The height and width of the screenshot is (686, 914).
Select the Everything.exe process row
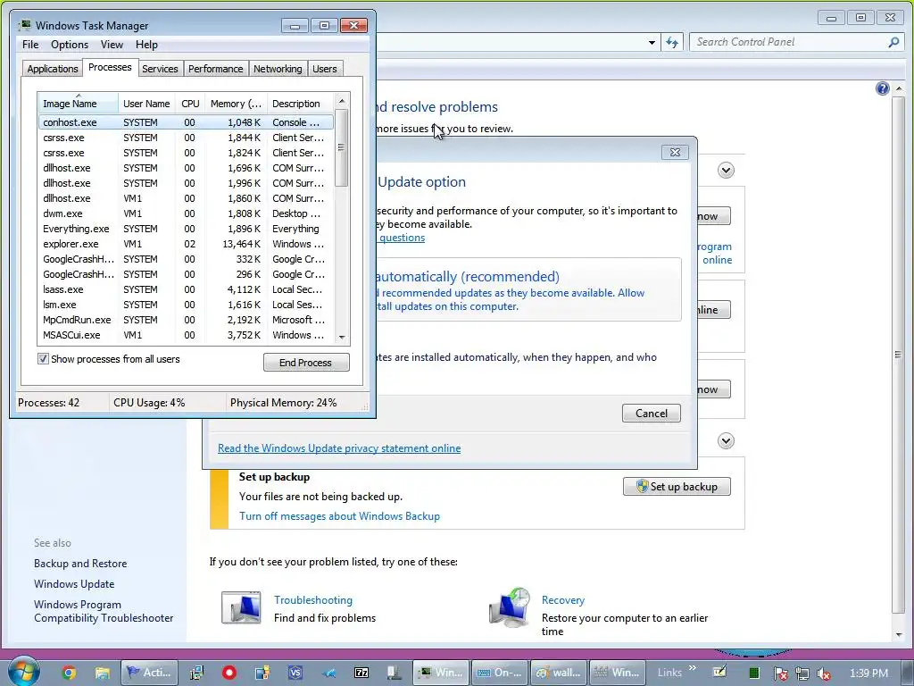click(x=186, y=229)
